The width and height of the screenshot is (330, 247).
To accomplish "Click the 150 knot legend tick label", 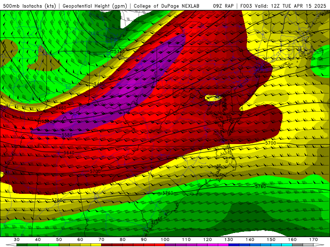I will [271, 240].
